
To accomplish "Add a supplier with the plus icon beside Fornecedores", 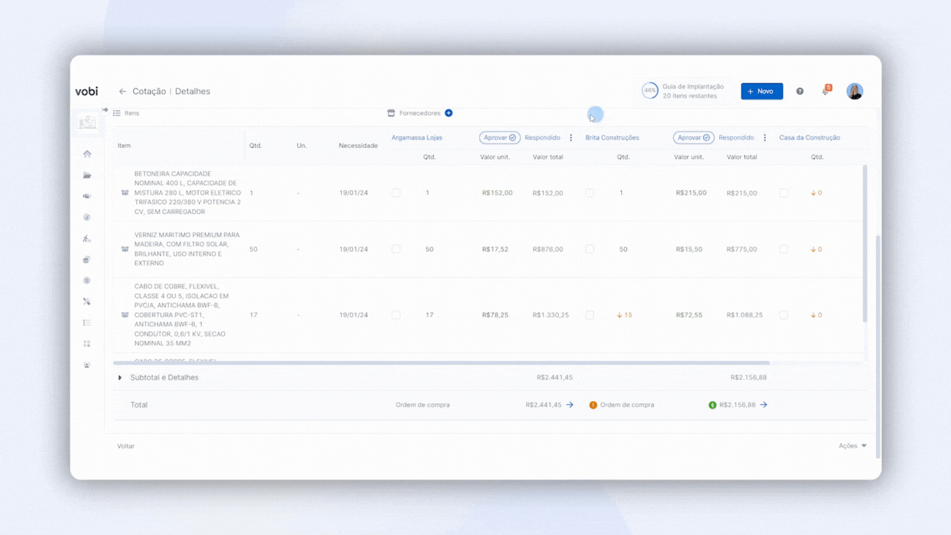I will (449, 113).
